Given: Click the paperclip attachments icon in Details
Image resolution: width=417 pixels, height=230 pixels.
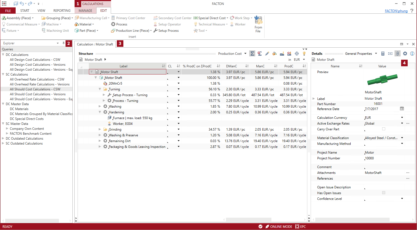Looking at the screenshot, I should (397, 53).
